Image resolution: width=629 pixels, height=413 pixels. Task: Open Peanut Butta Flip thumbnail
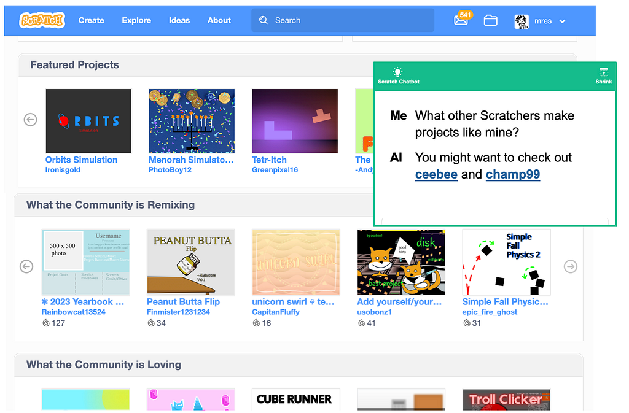click(191, 262)
